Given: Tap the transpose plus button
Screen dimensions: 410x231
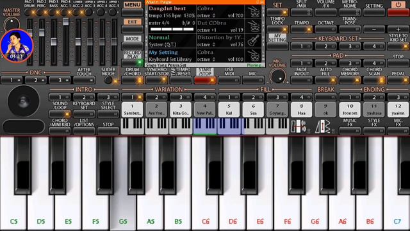Looking at the screenshot, I should click(x=398, y=29).
